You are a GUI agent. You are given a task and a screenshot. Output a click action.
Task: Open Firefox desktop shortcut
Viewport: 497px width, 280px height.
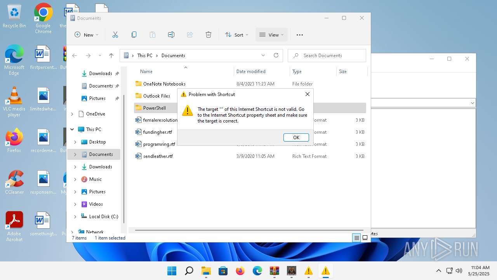point(14,140)
